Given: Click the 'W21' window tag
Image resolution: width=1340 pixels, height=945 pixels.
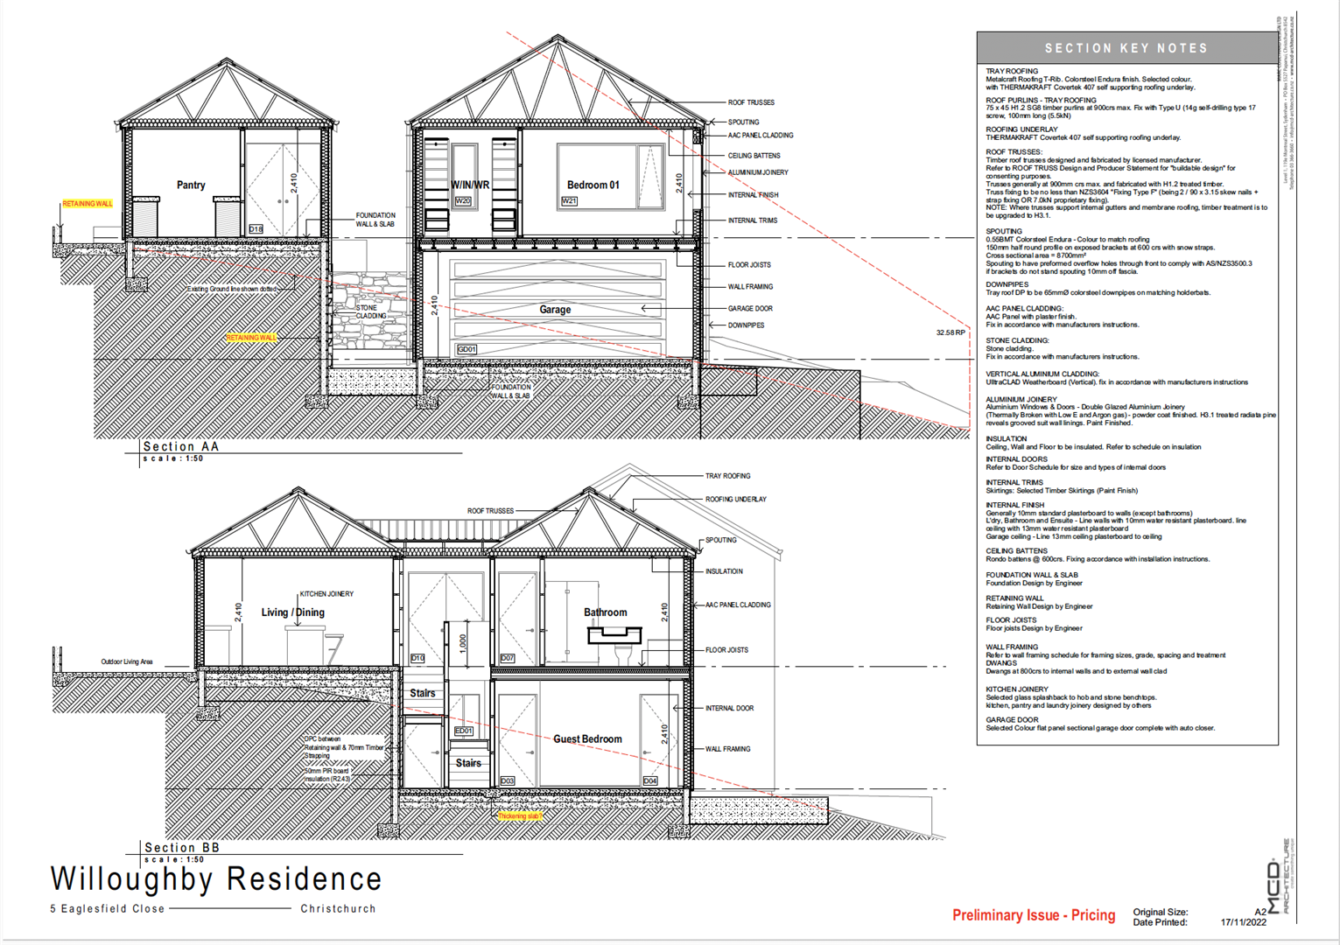Looking at the screenshot, I should pyautogui.click(x=569, y=201).
